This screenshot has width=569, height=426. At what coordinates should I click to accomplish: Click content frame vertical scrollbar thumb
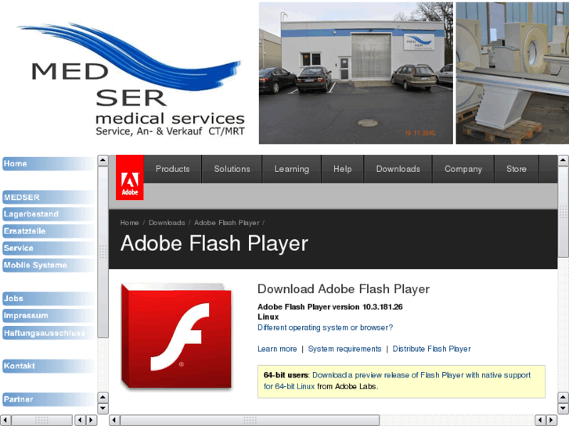[x=564, y=212]
